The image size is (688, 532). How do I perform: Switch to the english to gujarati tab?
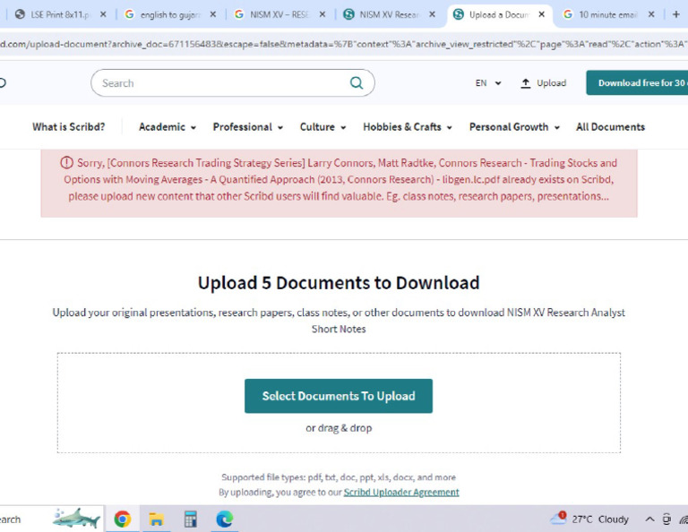pos(169,14)
